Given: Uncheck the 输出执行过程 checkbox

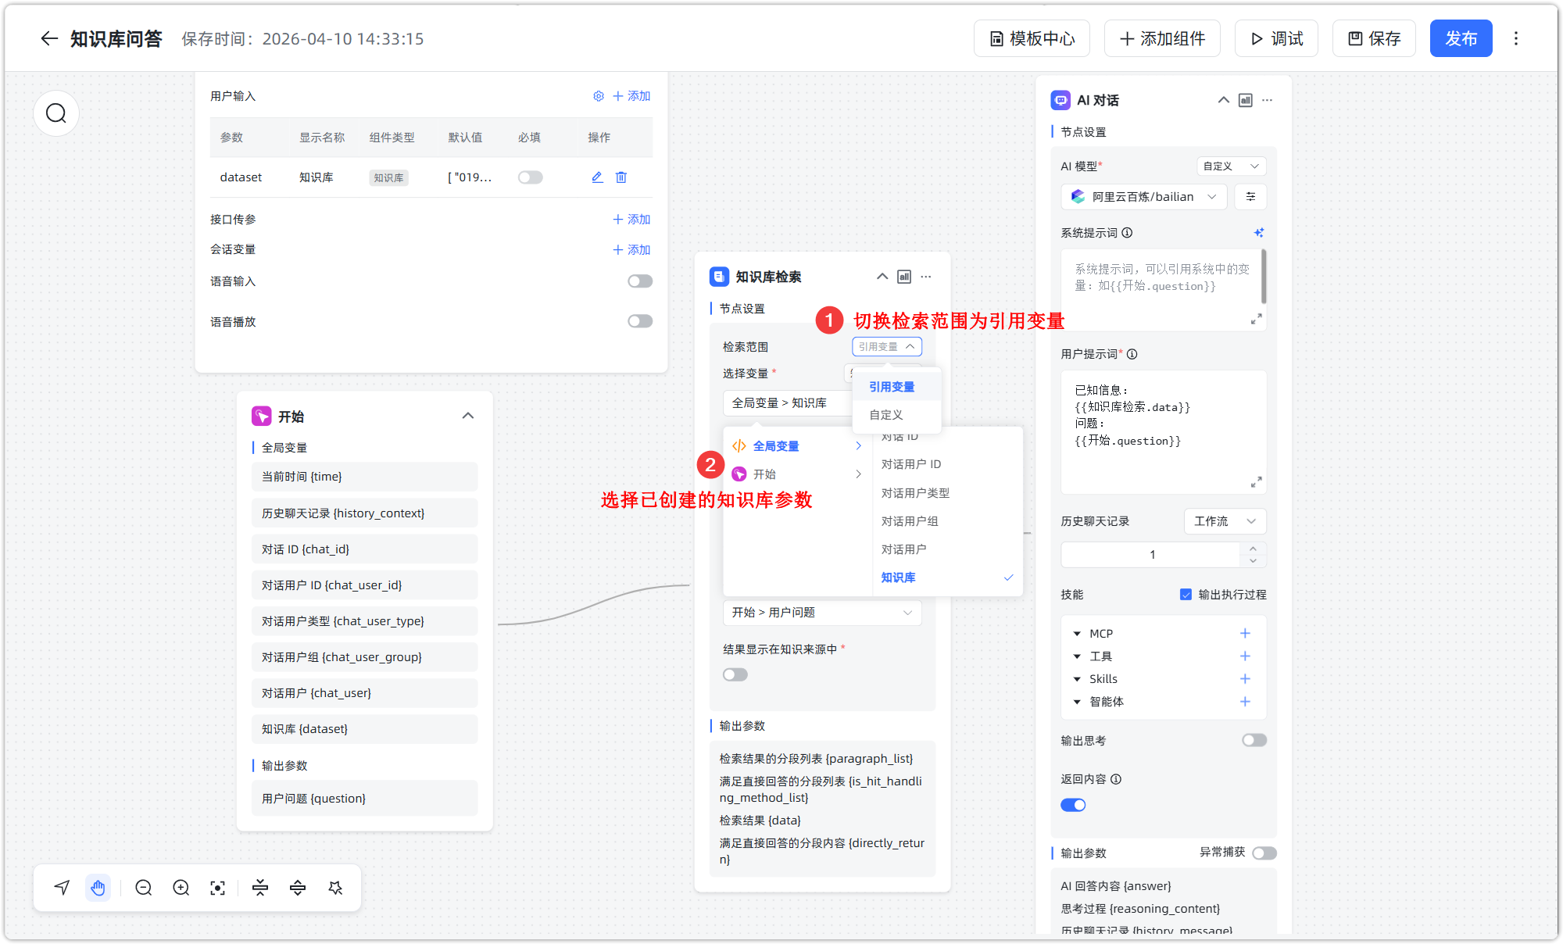Looking at the screenshot, I should coord(1186,594).
